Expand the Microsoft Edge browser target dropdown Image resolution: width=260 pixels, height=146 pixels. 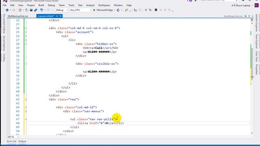114,10
